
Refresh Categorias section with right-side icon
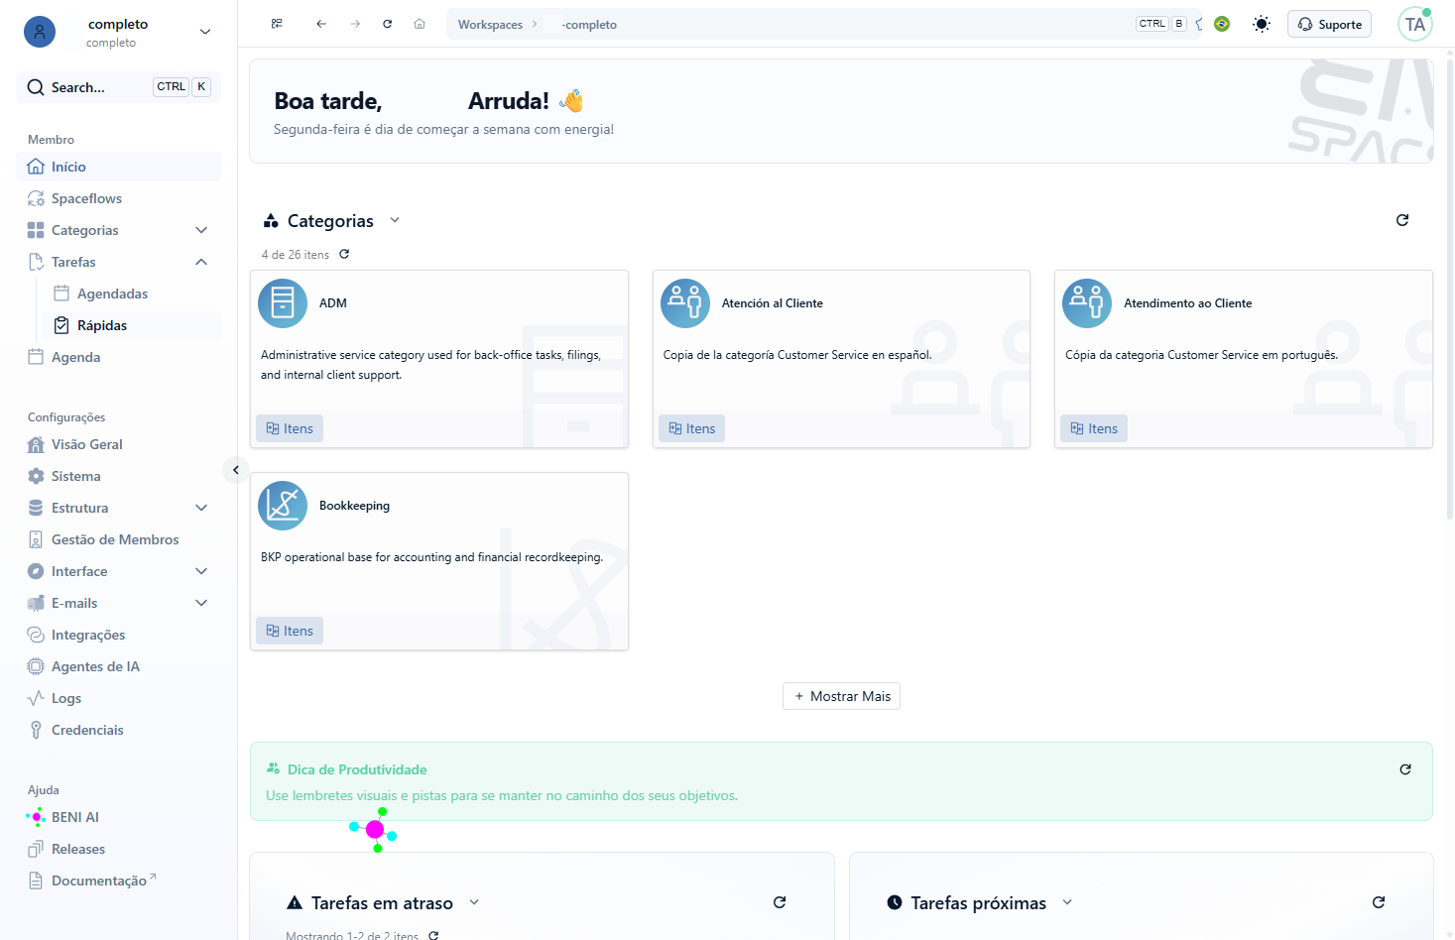click(1402, 220)
